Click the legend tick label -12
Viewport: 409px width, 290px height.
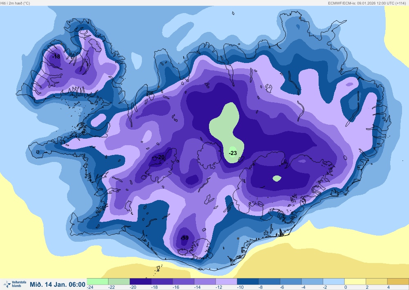click(218, 287)
